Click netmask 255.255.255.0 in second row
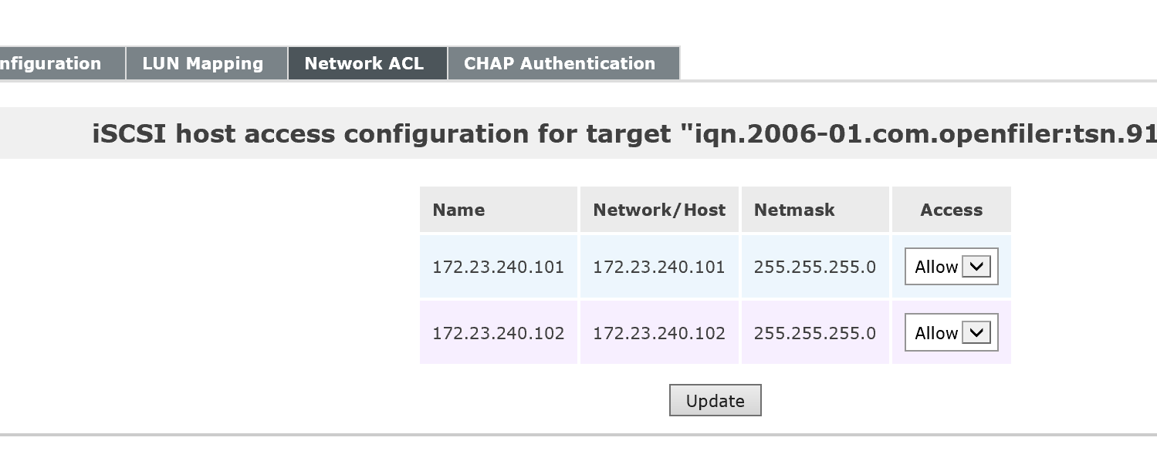1157x451 pixels. 815,334
